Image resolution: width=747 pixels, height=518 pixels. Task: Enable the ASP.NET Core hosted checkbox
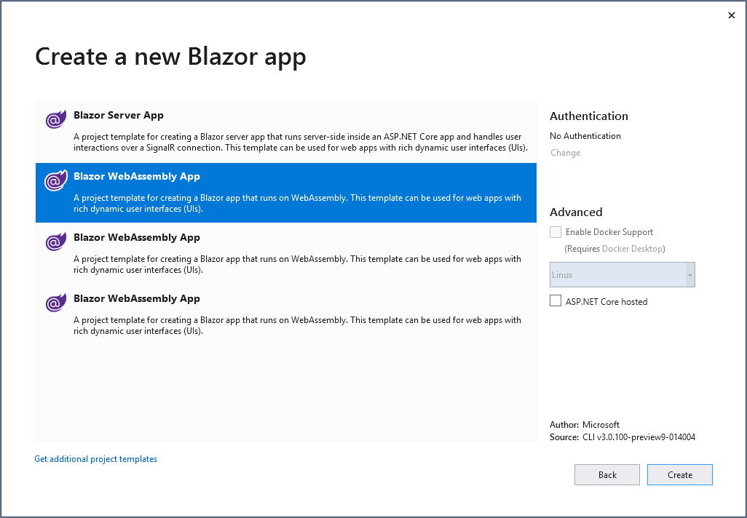click(x=556, y=301)
